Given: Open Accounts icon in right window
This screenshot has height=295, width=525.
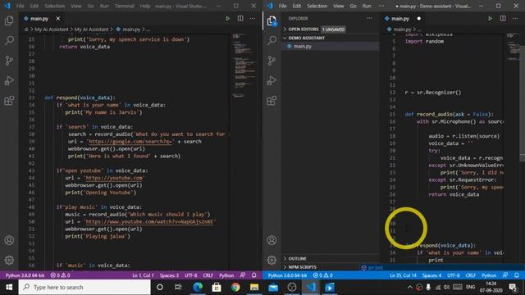Looking at the screenshot, I should [272, 240].
